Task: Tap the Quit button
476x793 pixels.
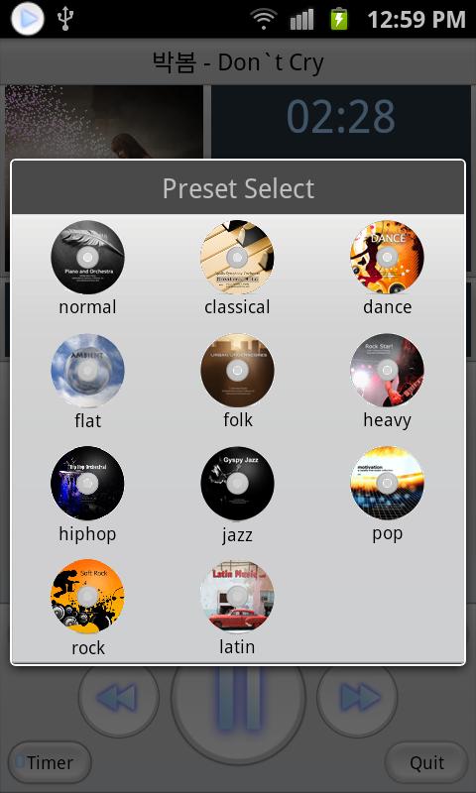Action: click(426, 762)
